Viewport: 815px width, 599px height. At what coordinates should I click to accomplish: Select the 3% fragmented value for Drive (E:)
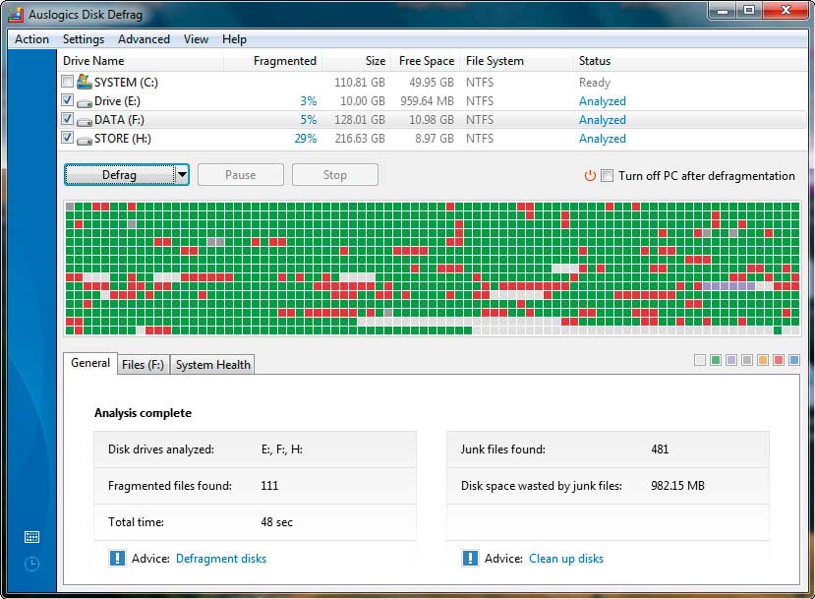click(x=309, y=101)
